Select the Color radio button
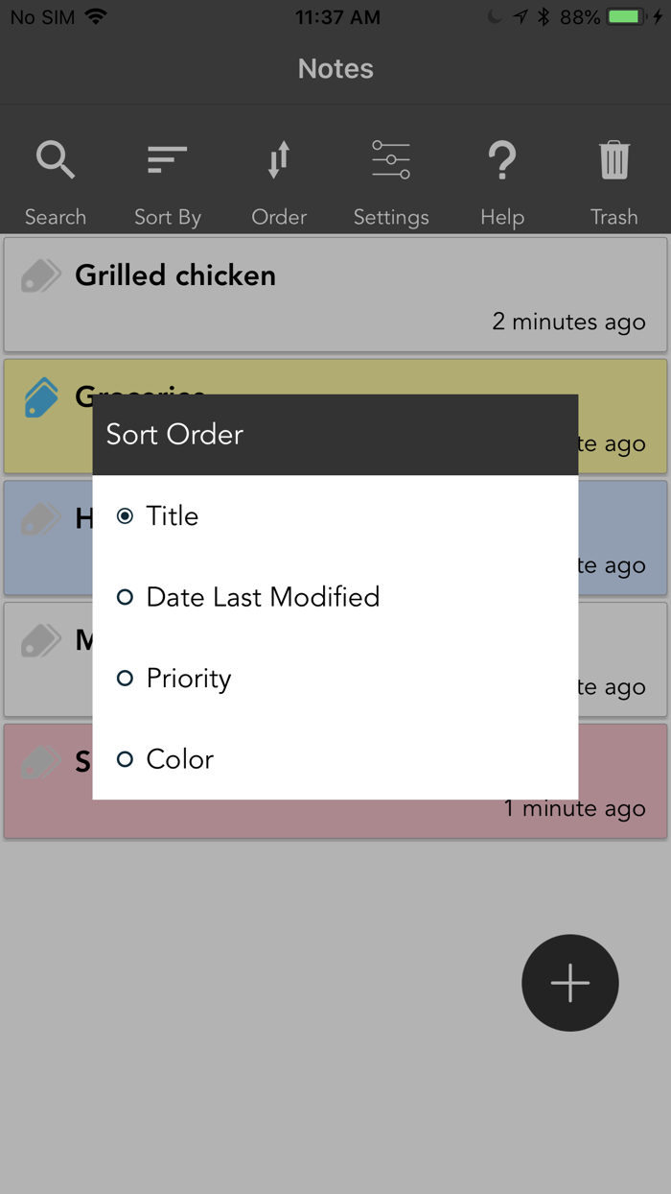The width and height of the screenshot is (671, 1194). [125, 759]
